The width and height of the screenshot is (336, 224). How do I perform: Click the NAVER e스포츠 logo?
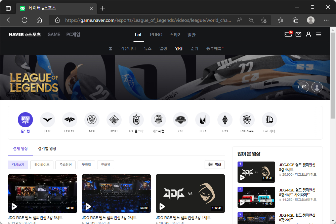(x=25, y=35)
